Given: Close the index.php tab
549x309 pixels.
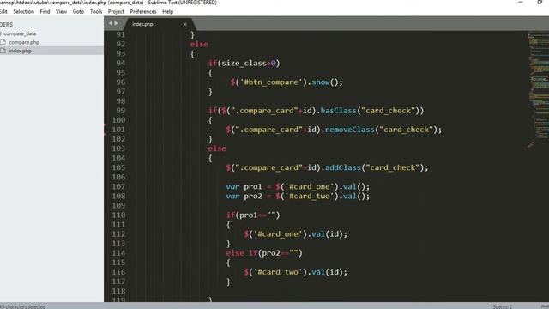Looking at the screenshot, I should coord(185,24).
